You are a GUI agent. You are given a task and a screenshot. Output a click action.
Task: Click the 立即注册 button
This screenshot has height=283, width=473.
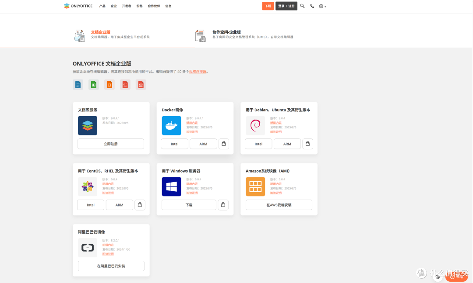[x=111, y=144]
